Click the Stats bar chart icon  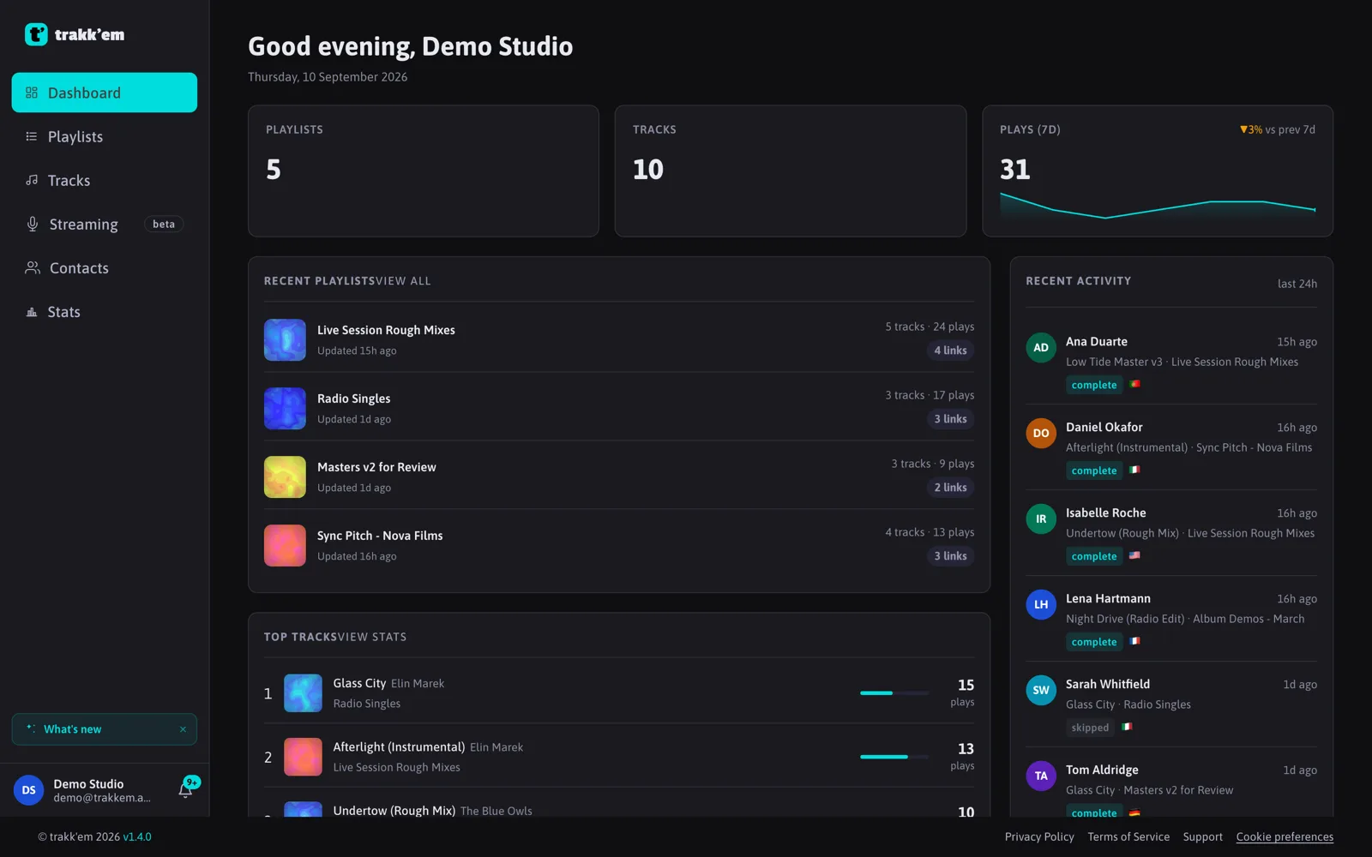click(x=32, y=312)
